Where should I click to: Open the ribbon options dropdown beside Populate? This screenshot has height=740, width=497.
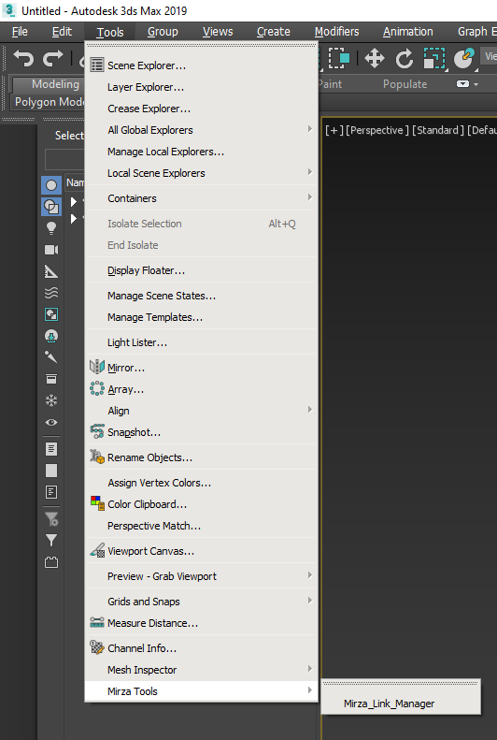tap(467, 84)
